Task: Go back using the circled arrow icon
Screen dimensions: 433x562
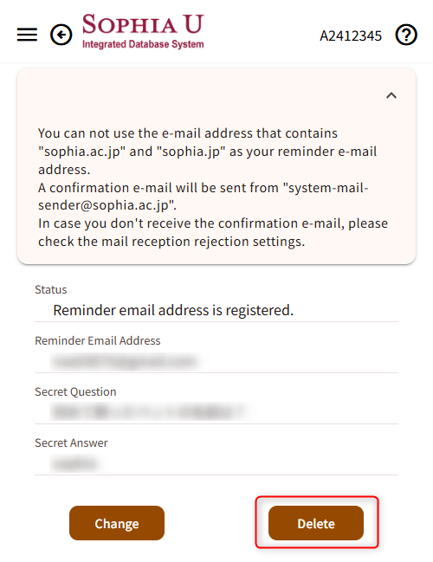Action: click(61, 36)
